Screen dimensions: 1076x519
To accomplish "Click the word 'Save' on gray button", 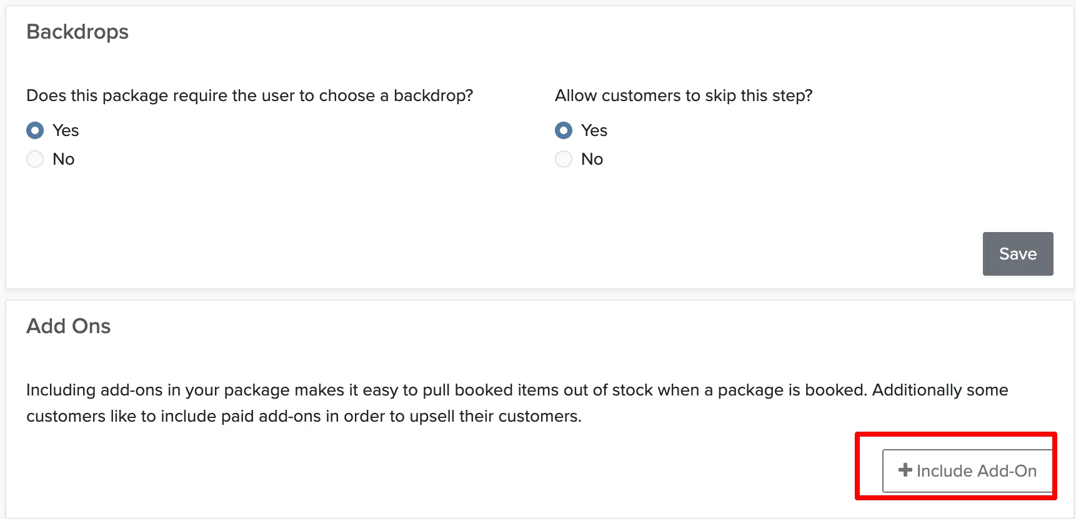I will tap(1018, 254).
